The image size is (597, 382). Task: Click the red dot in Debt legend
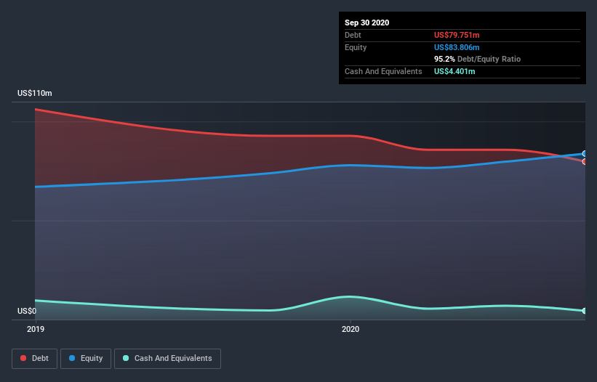(x=23, y=358)
